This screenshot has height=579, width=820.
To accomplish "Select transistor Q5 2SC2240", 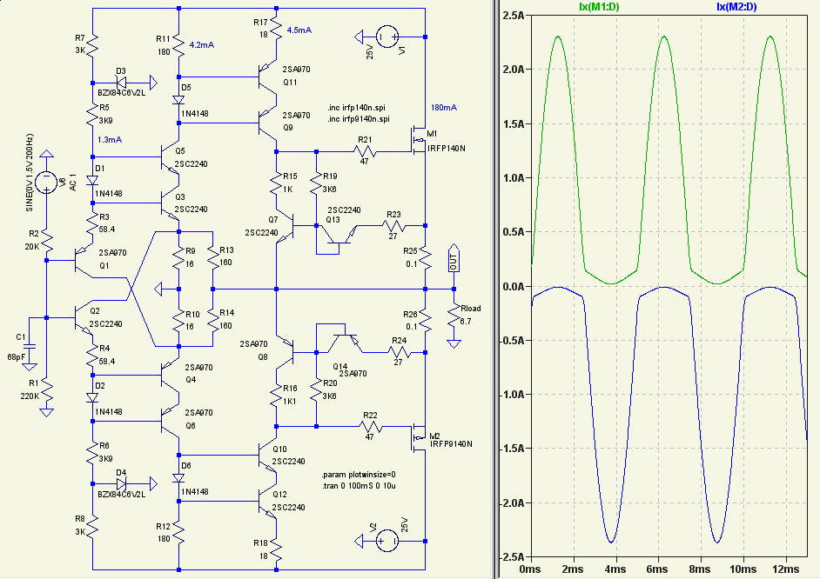I will pyautogui.click(x=171, y=156).
